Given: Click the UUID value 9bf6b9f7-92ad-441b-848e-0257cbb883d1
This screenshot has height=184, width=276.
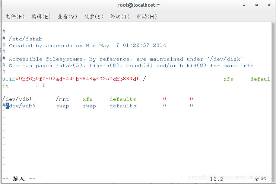Looking at the screenshot, I should [79, 79].
